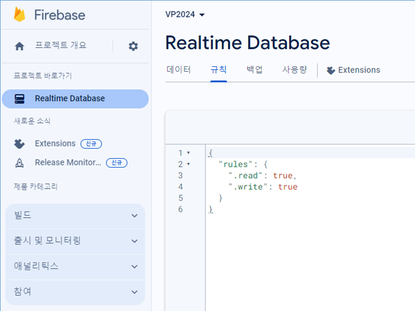Open the project overview home icon
Screen dimensions: 415x311
pyautogui.click(x=20, y=46)
